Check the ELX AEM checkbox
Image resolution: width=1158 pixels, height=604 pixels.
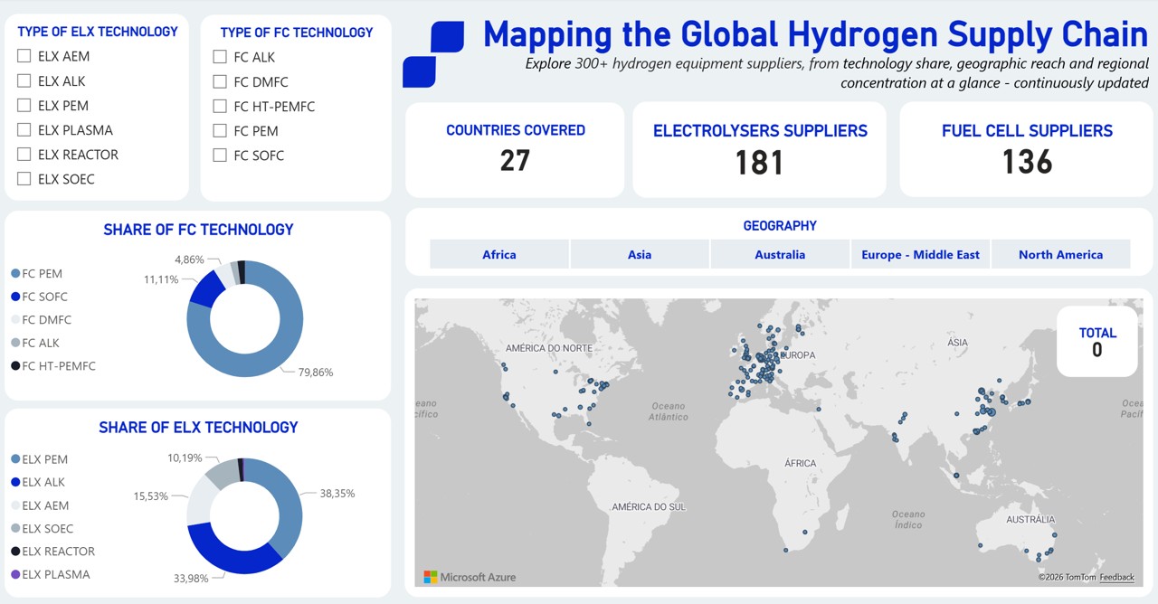pyautogui.click(x=24, y=56)
